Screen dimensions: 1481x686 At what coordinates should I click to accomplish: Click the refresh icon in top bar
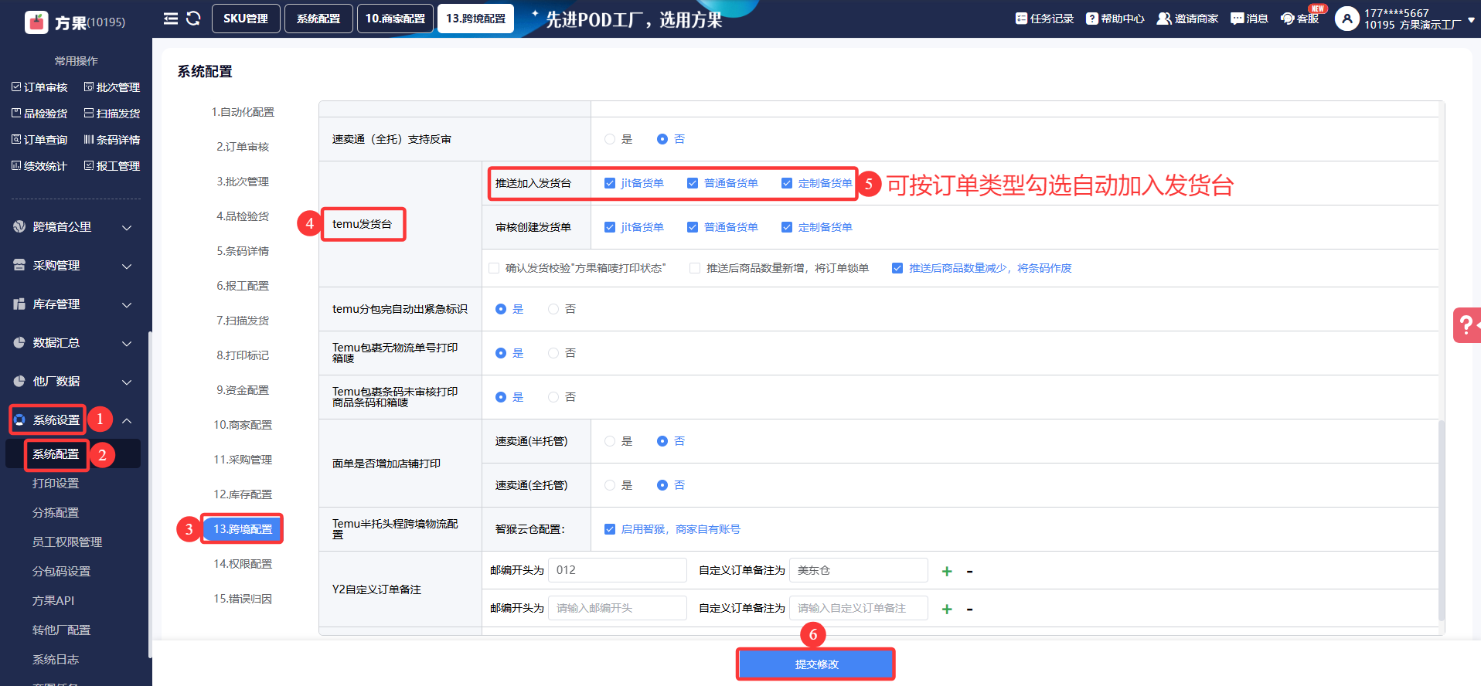click(x=193, y=19)
